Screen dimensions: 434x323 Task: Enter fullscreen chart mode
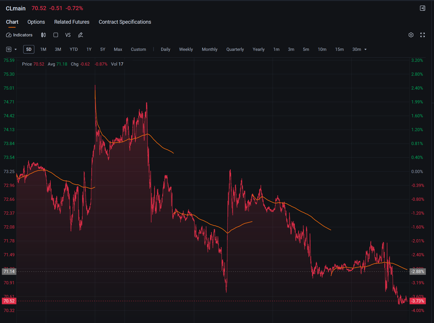point(422,35)
